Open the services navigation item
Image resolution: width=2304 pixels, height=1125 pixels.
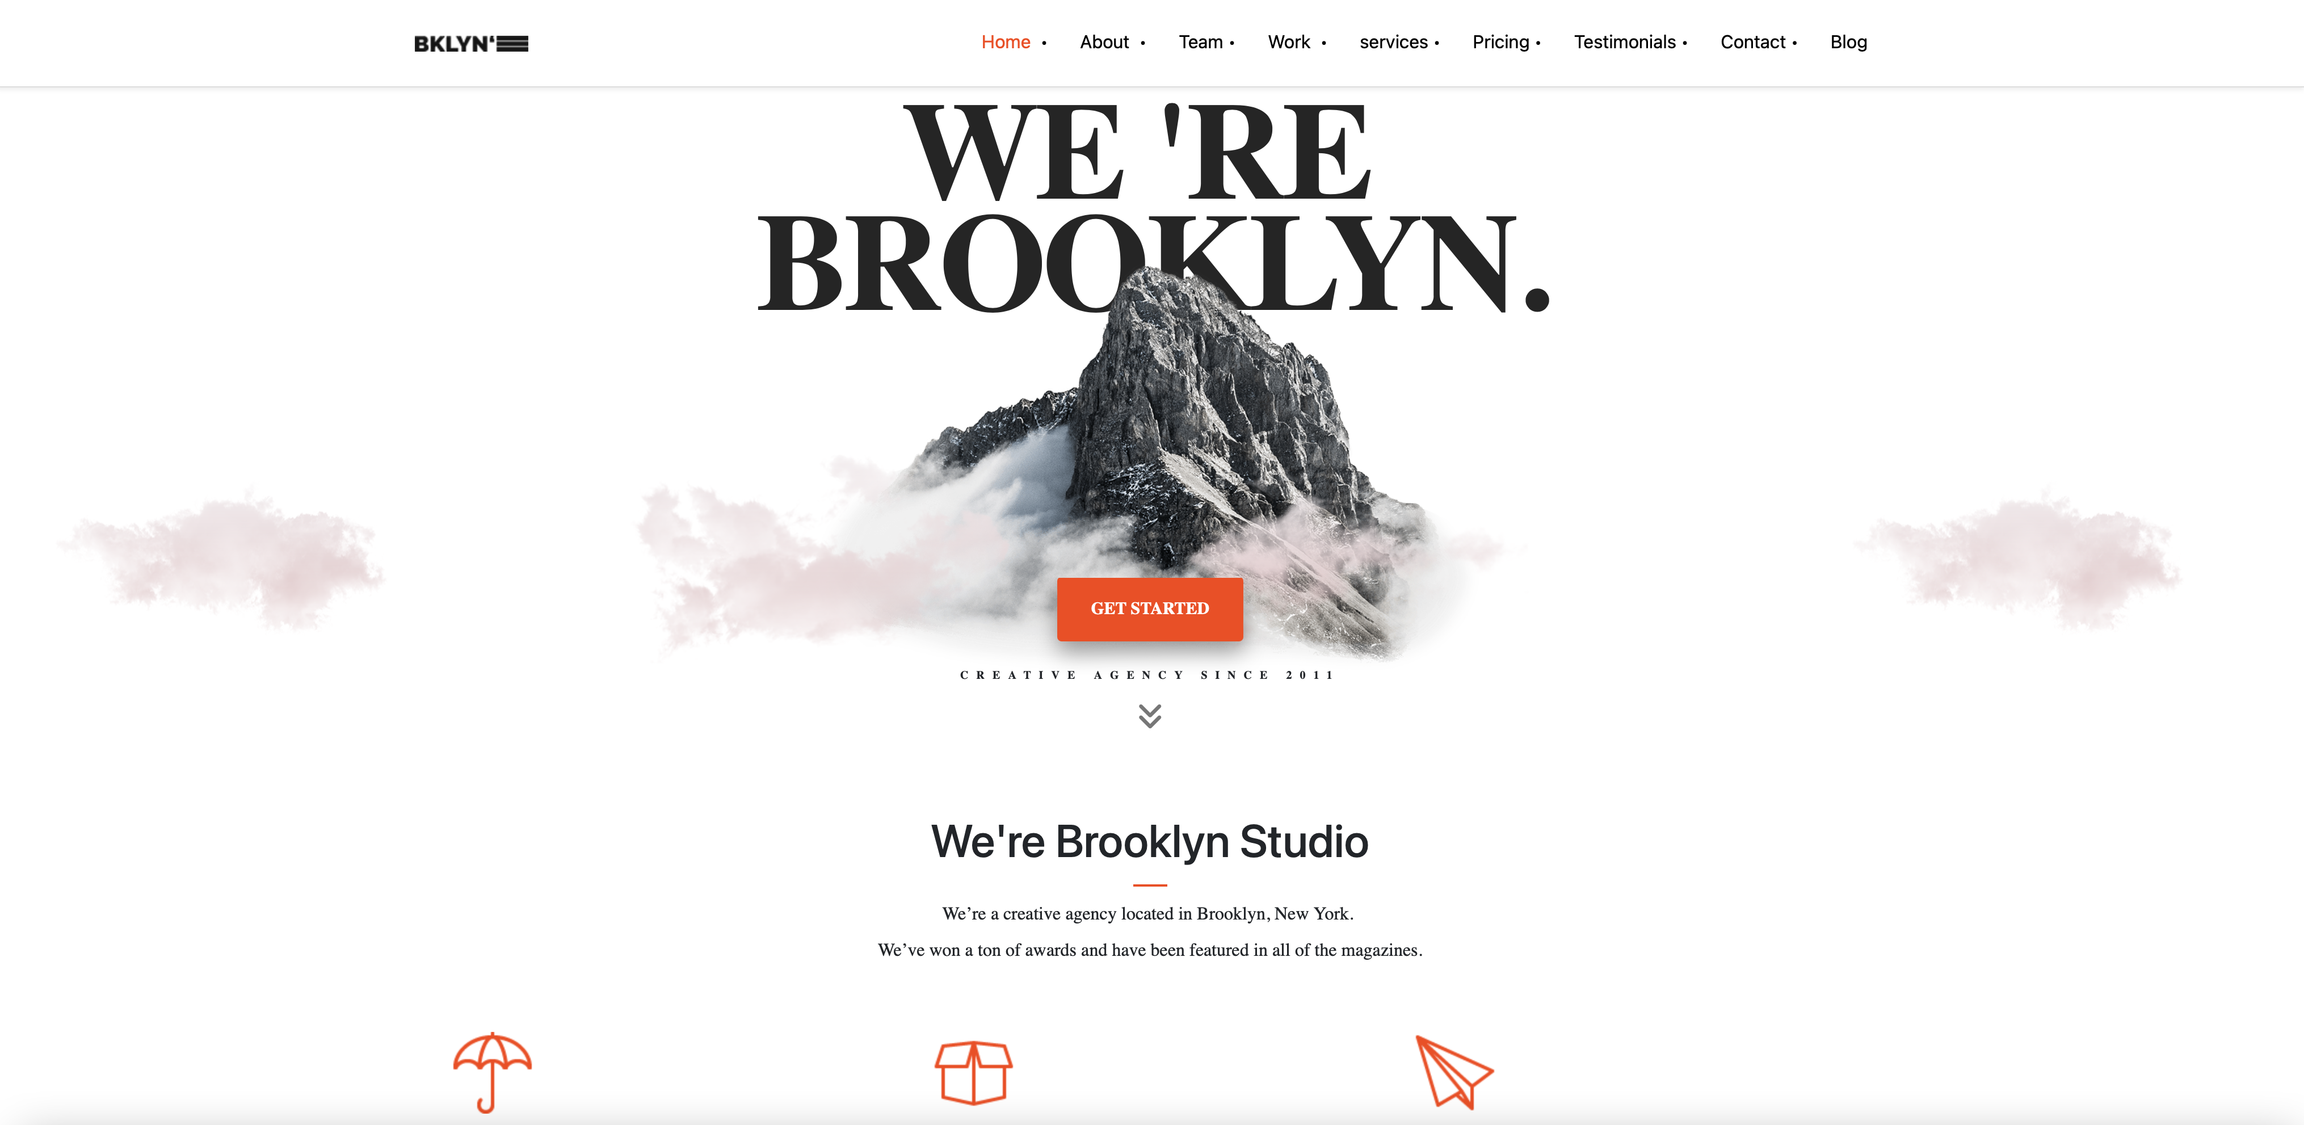tap(1394, 42)
